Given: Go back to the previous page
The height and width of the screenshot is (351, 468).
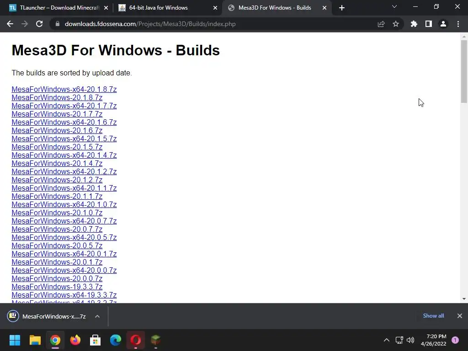Looking at the screenshot, I should 10,24.
